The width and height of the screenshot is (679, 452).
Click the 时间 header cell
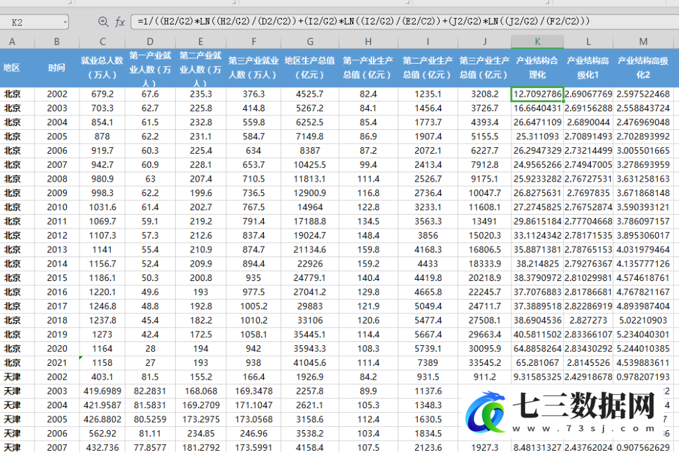(57, 68)
